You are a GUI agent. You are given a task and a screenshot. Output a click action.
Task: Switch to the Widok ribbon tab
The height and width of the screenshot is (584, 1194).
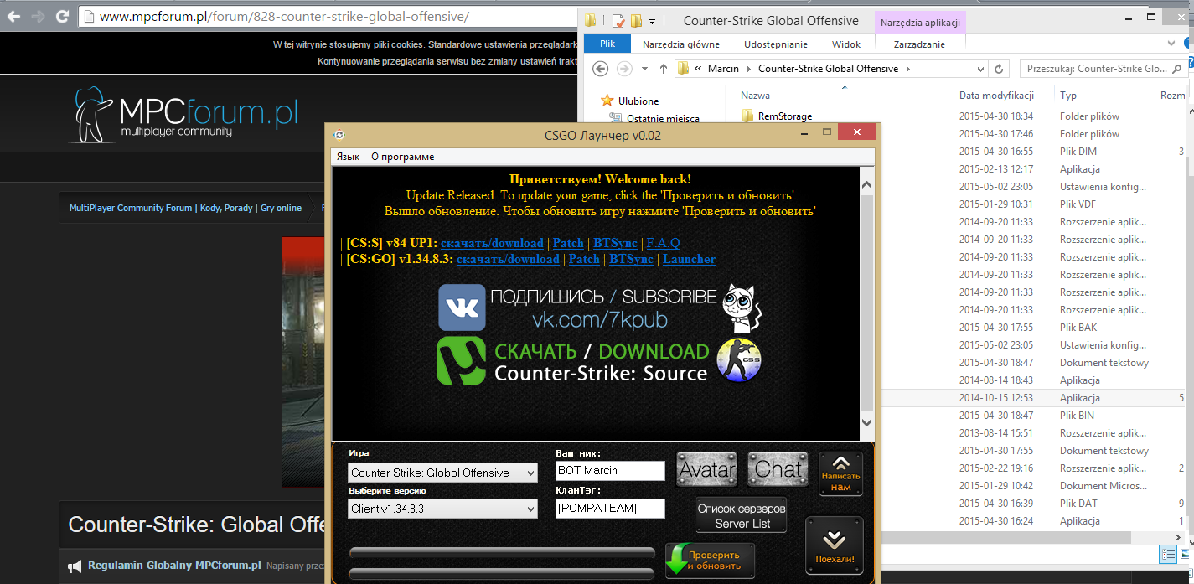tap(846, 44)
